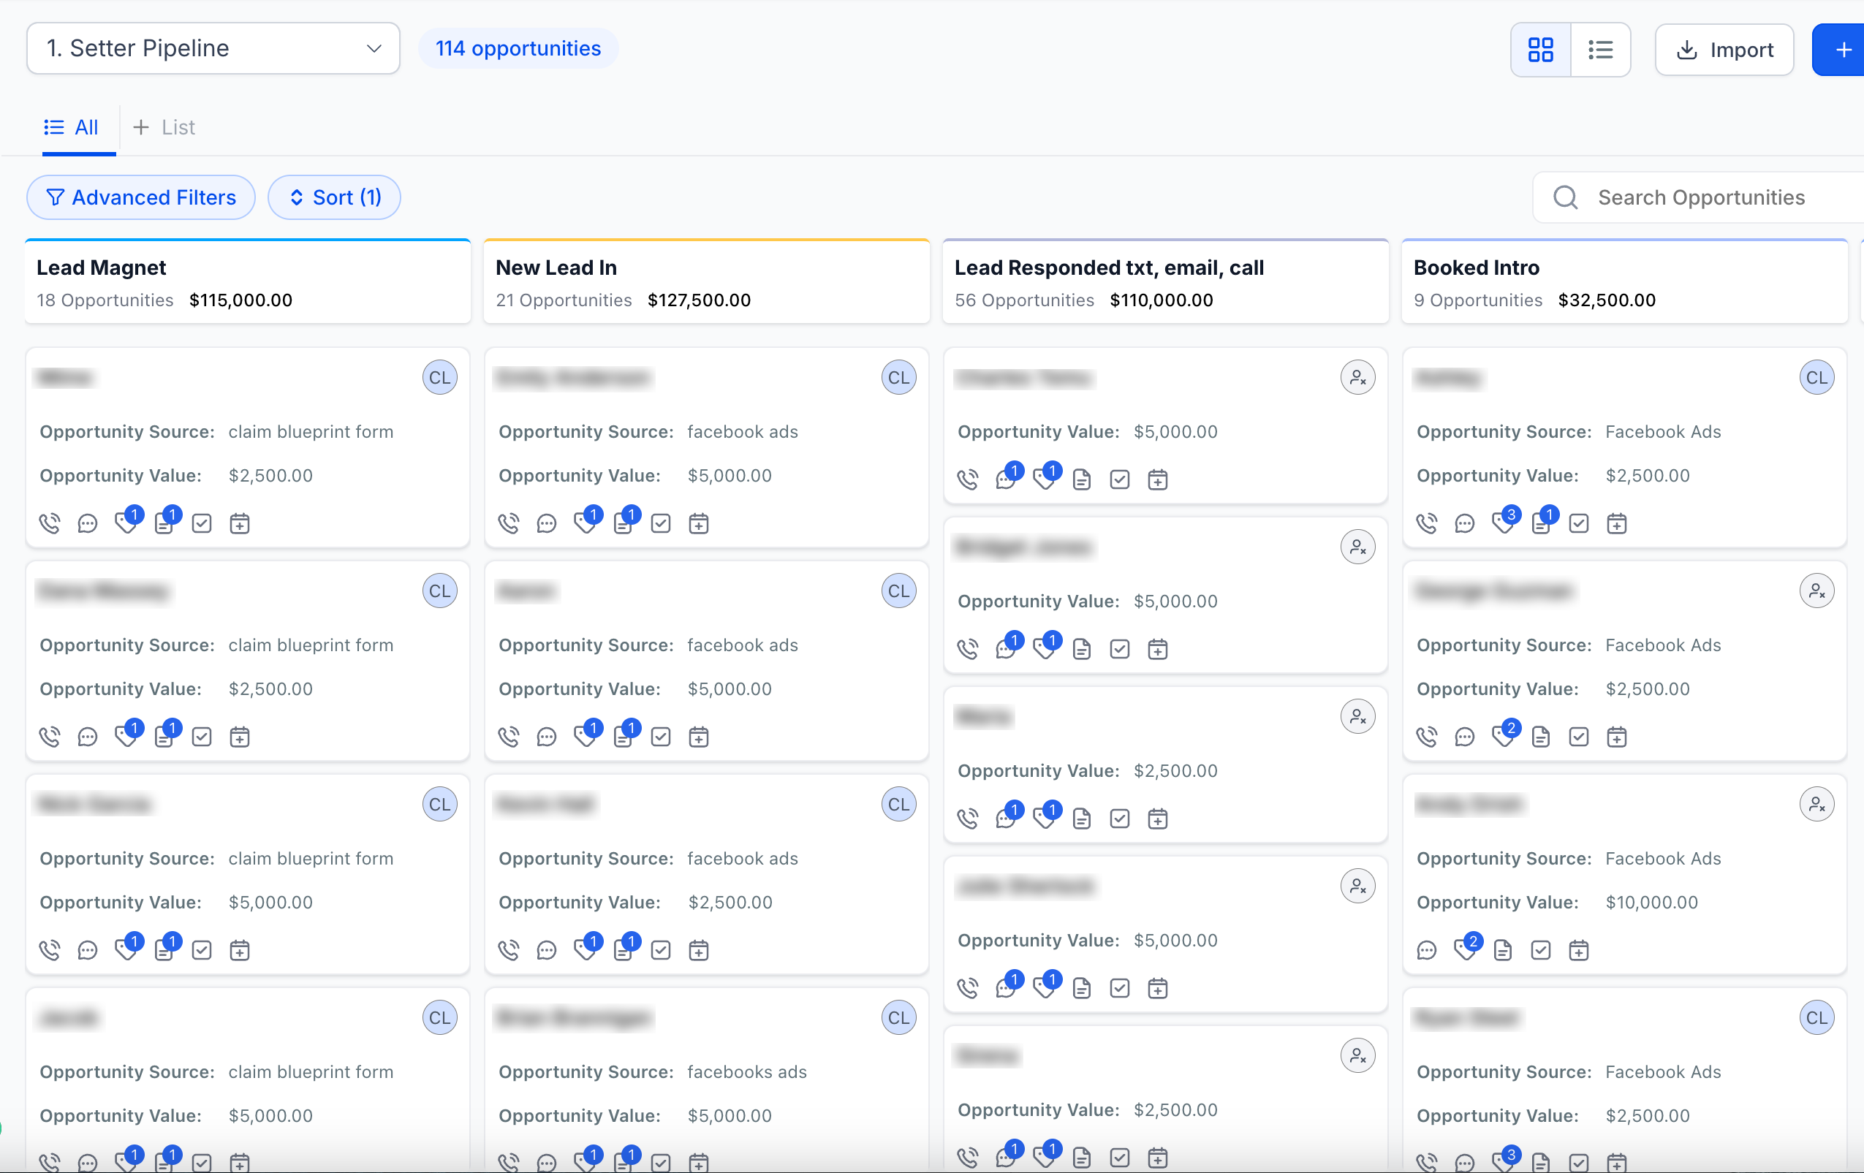Click CL owner avatar on first Lead Magnet card

tap(439, 378)
